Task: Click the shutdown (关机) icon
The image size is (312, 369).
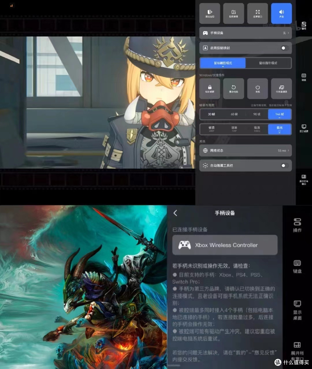Action: tap(257, 88)
